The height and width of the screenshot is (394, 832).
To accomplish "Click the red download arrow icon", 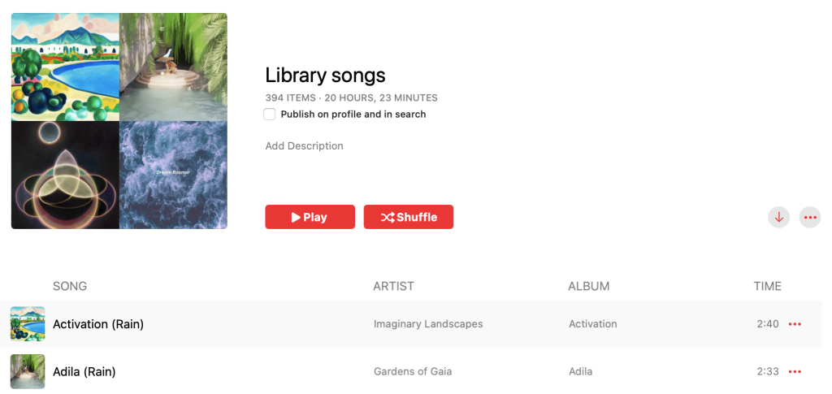I will [778, 217].
